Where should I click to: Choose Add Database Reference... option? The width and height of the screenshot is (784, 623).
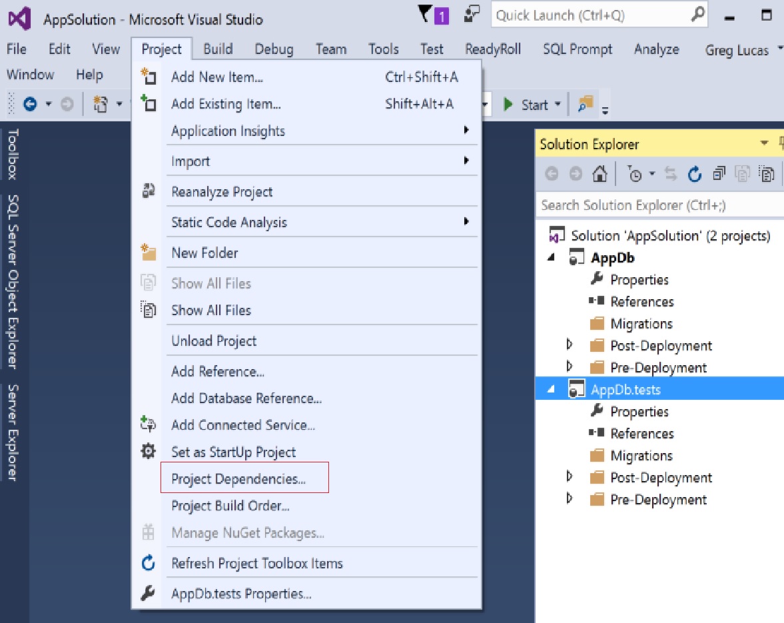[246, 398]
